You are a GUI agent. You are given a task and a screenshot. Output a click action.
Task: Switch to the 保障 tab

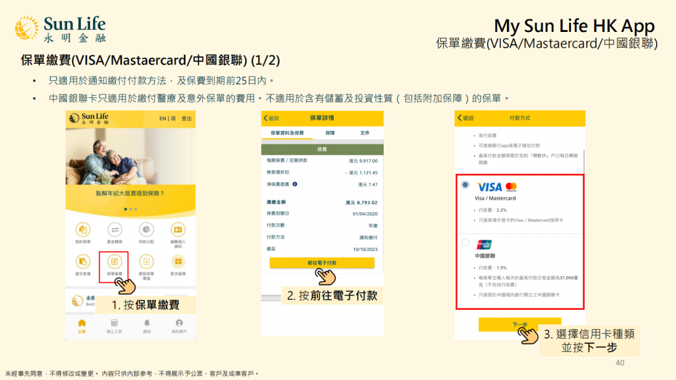[x=330, y=133]
